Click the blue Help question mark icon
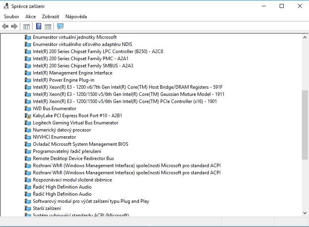Image resolution: width=309 pixels, height=227 pixels. (38, 27)
